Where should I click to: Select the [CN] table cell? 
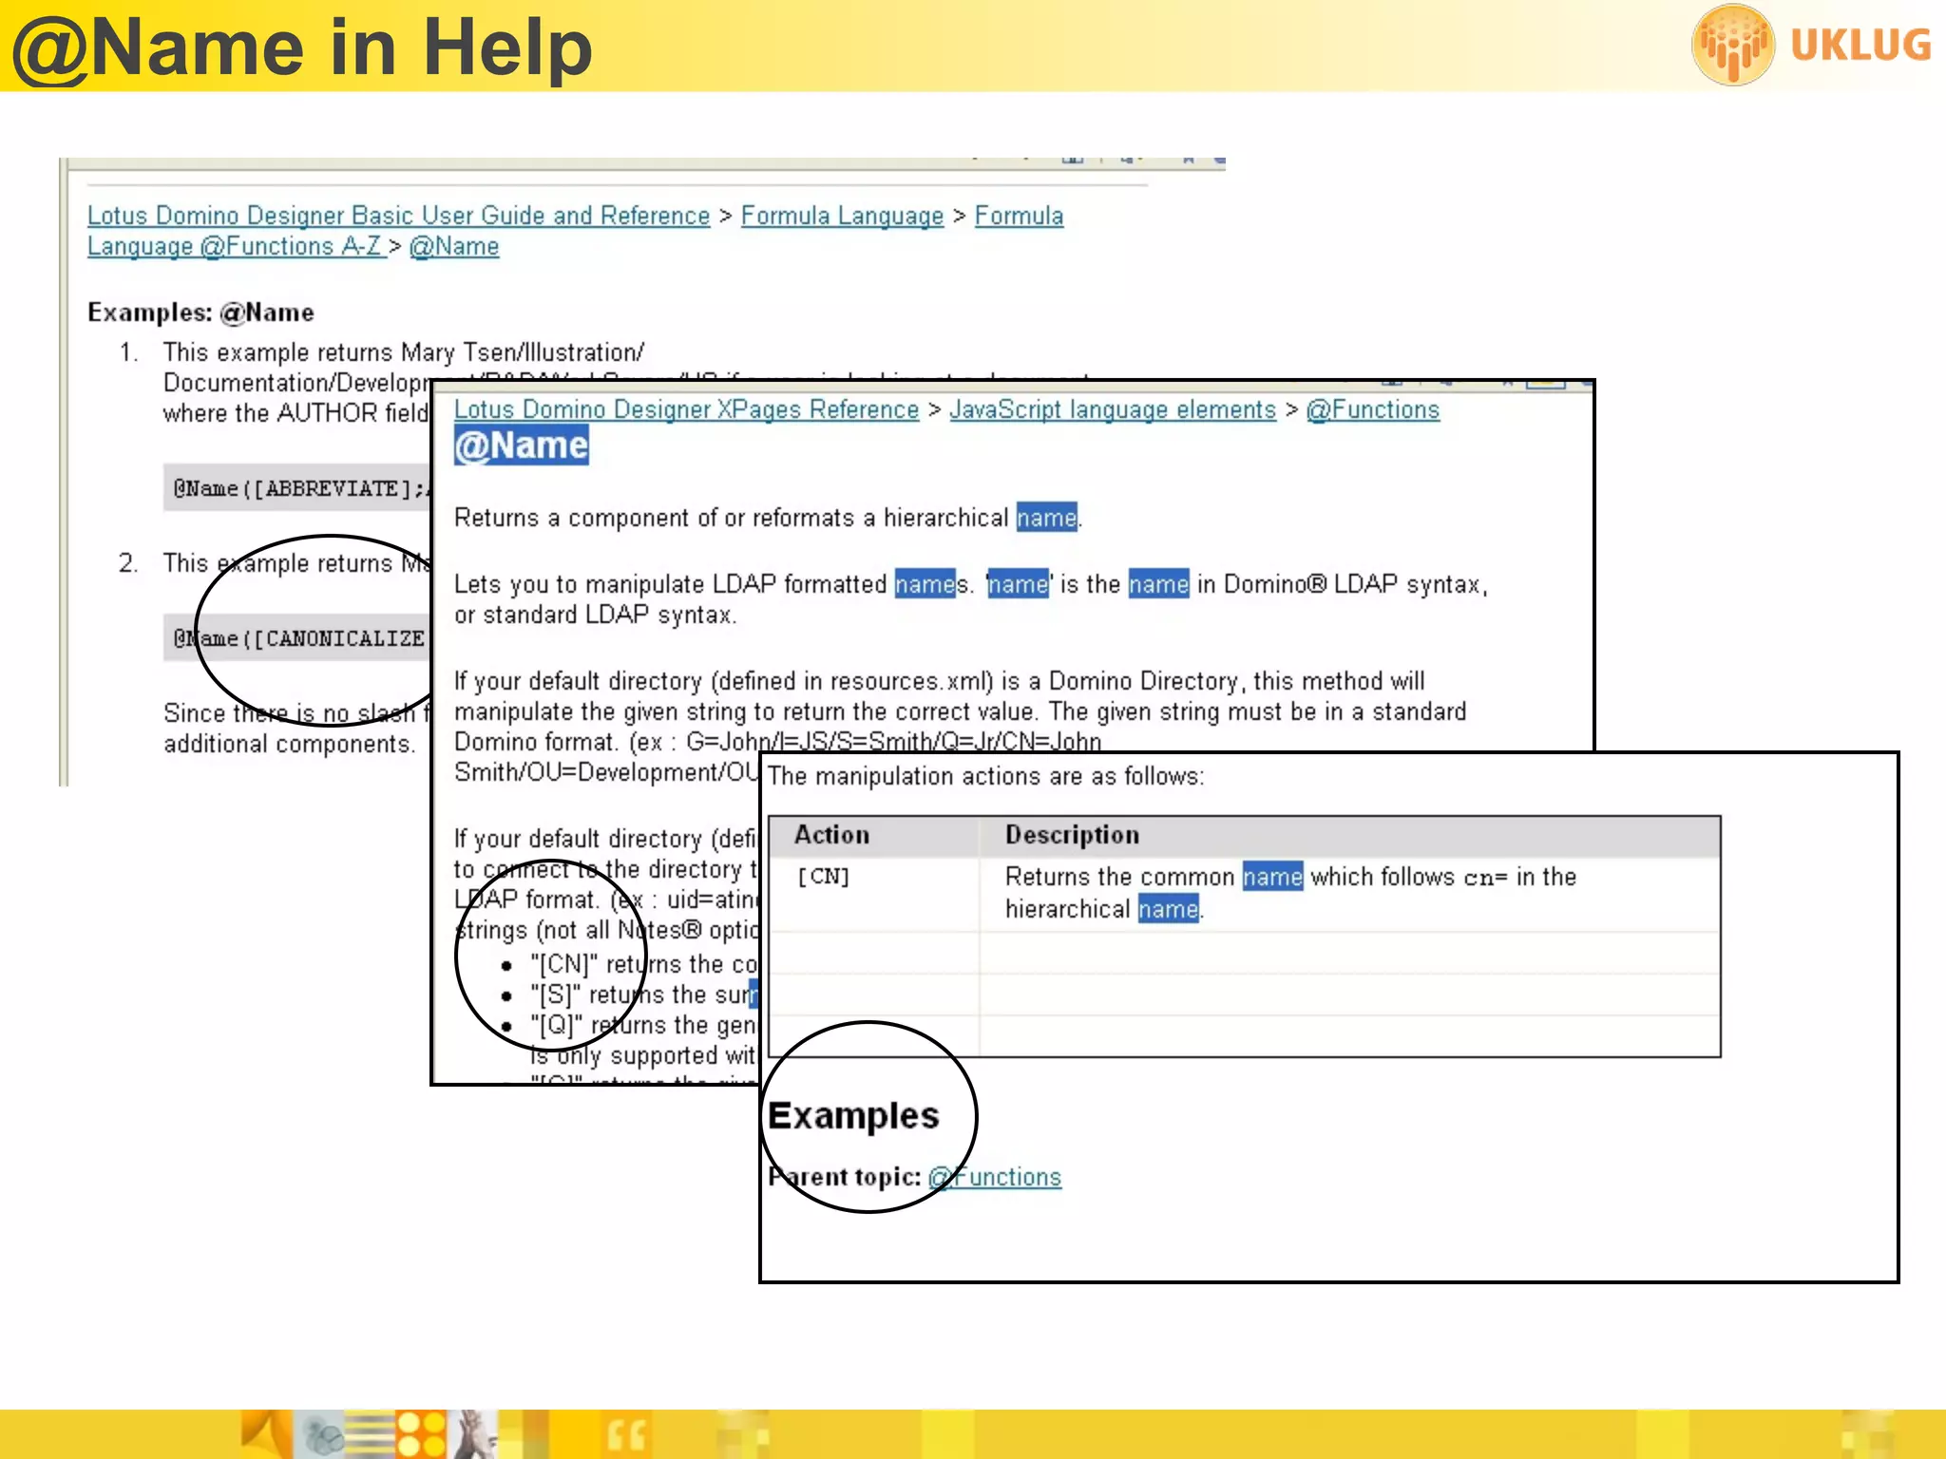click(x=823, y=877)
